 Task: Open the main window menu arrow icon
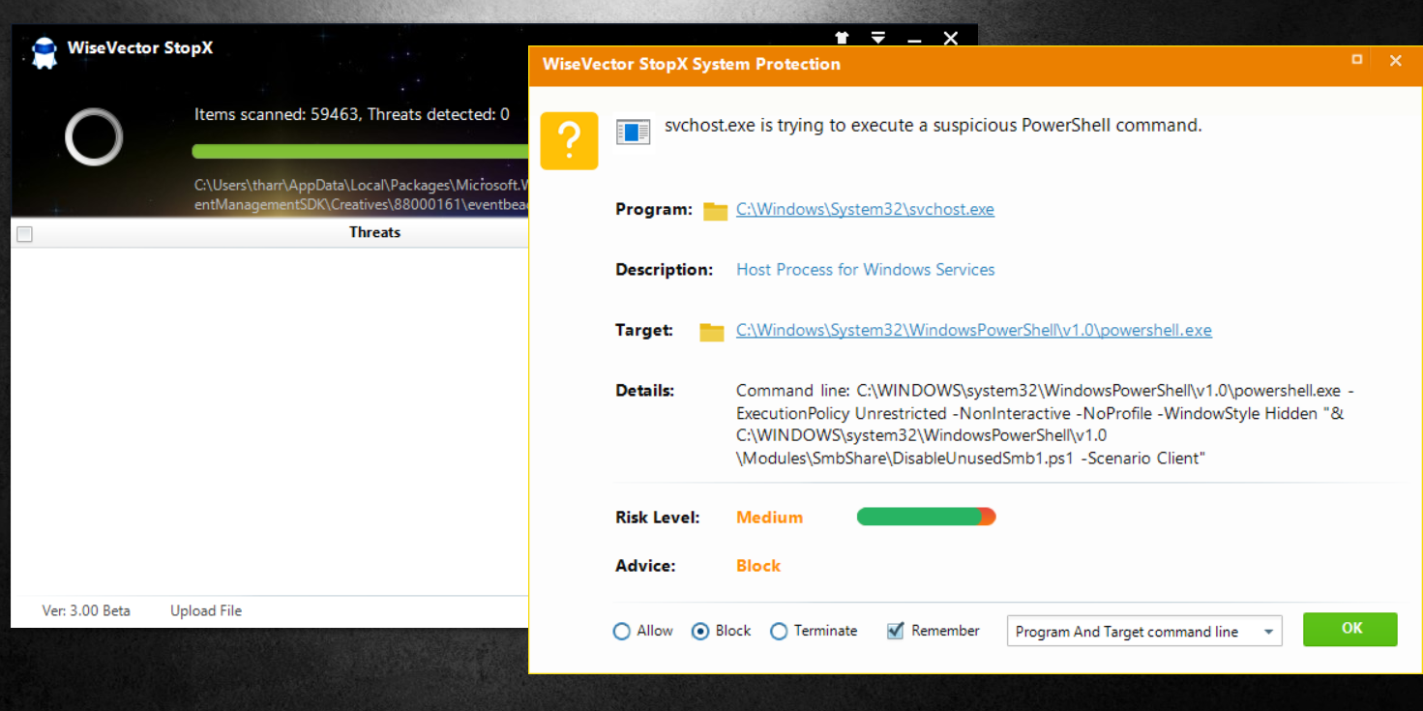pyautogui.click(x=877, y=39)
